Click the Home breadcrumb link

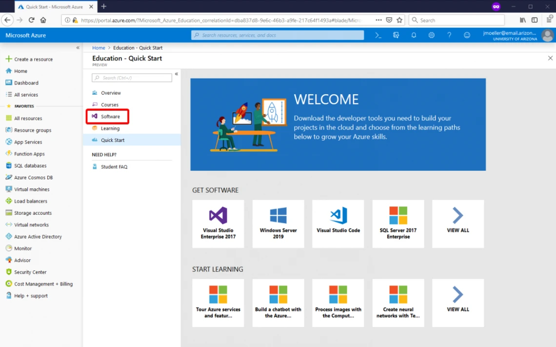coord(99,47)
